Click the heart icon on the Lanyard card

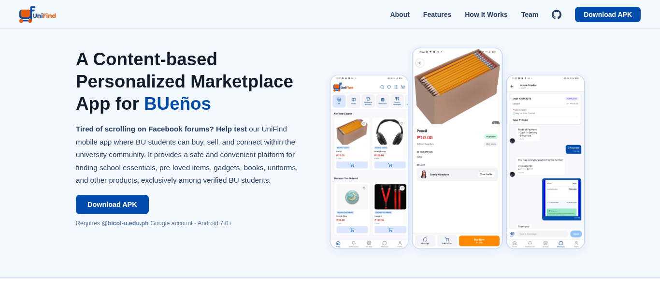[402, 188]
